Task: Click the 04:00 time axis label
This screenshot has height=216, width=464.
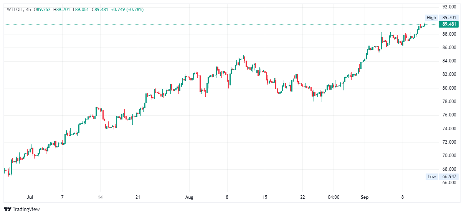Action: point(334,197)
